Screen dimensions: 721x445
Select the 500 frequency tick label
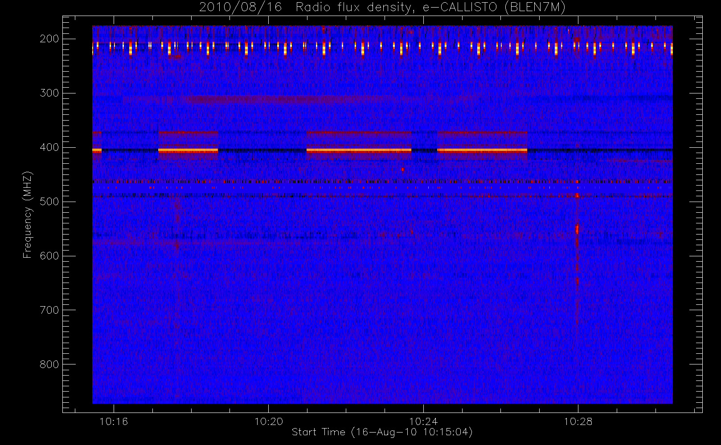pyautogui.click(x=49, y=202)
